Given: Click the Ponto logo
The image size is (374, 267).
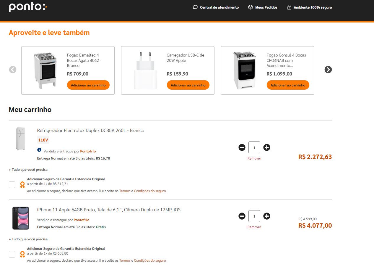Looking at the screenshot, I should point(28,7).
